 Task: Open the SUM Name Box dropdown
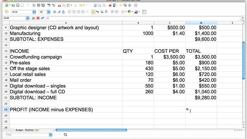coord(27,18)
